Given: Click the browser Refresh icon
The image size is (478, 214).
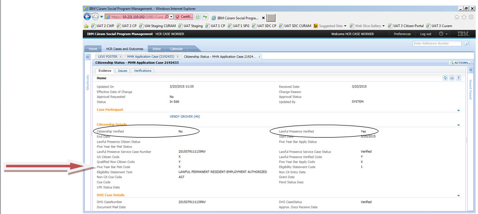Looking at the screenshot, I should coord(205,17).
